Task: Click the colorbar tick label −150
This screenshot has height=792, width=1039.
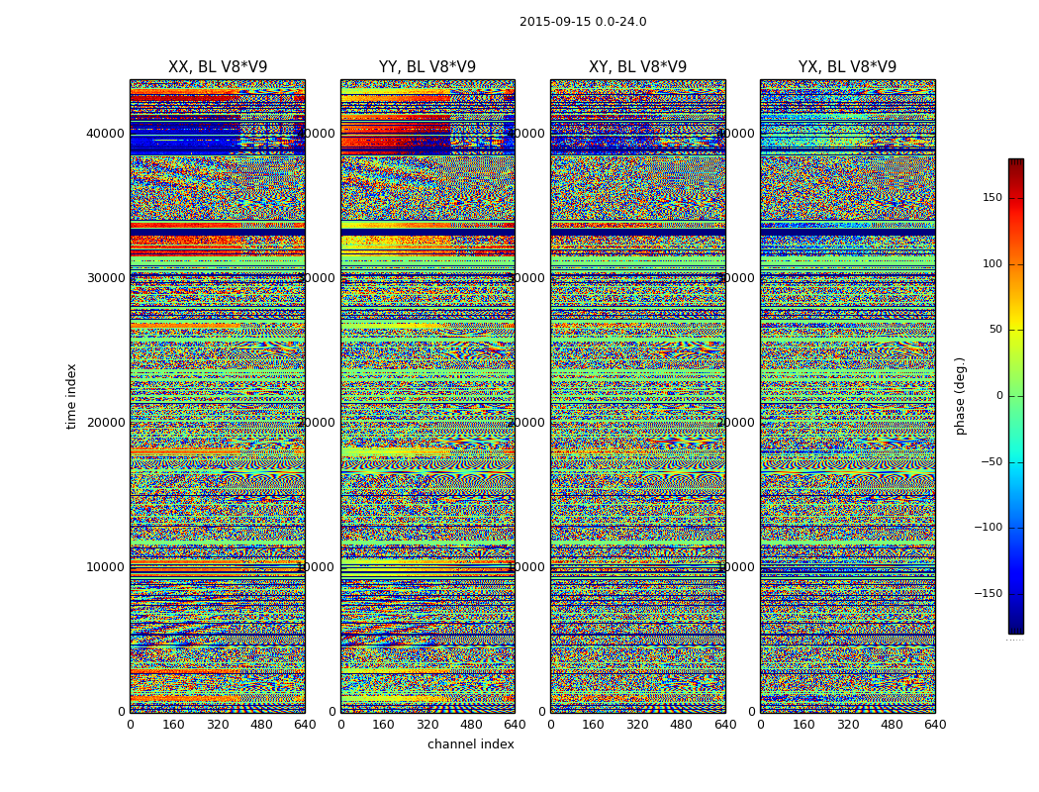Action: (989, 594)
